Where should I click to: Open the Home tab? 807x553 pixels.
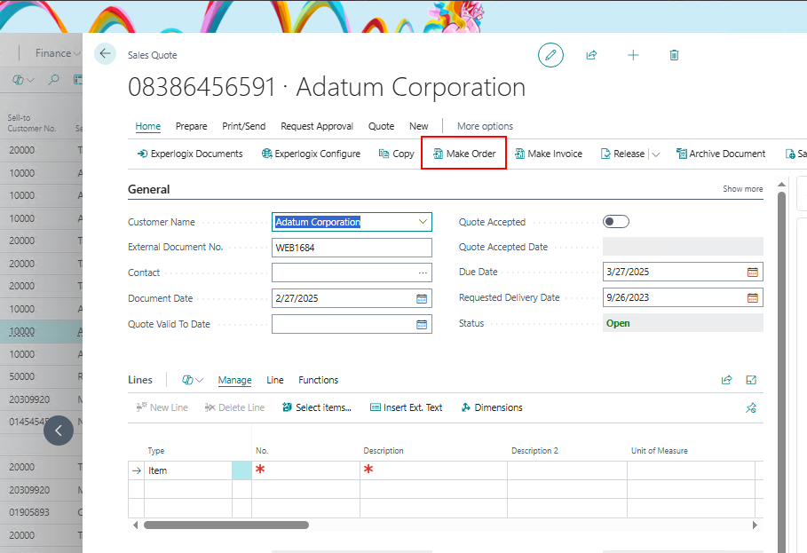point(148,126)
